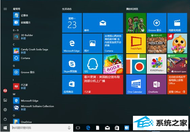Screen dimensions: 190x132
Task: Open the chick with tulips game tile
Action: tap(177, 43)
